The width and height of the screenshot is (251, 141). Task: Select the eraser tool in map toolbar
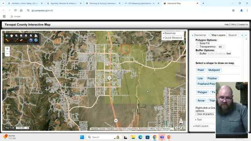point(21,40)
